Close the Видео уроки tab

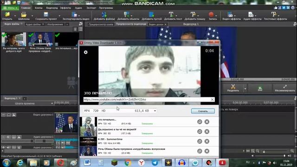point(165,25)
